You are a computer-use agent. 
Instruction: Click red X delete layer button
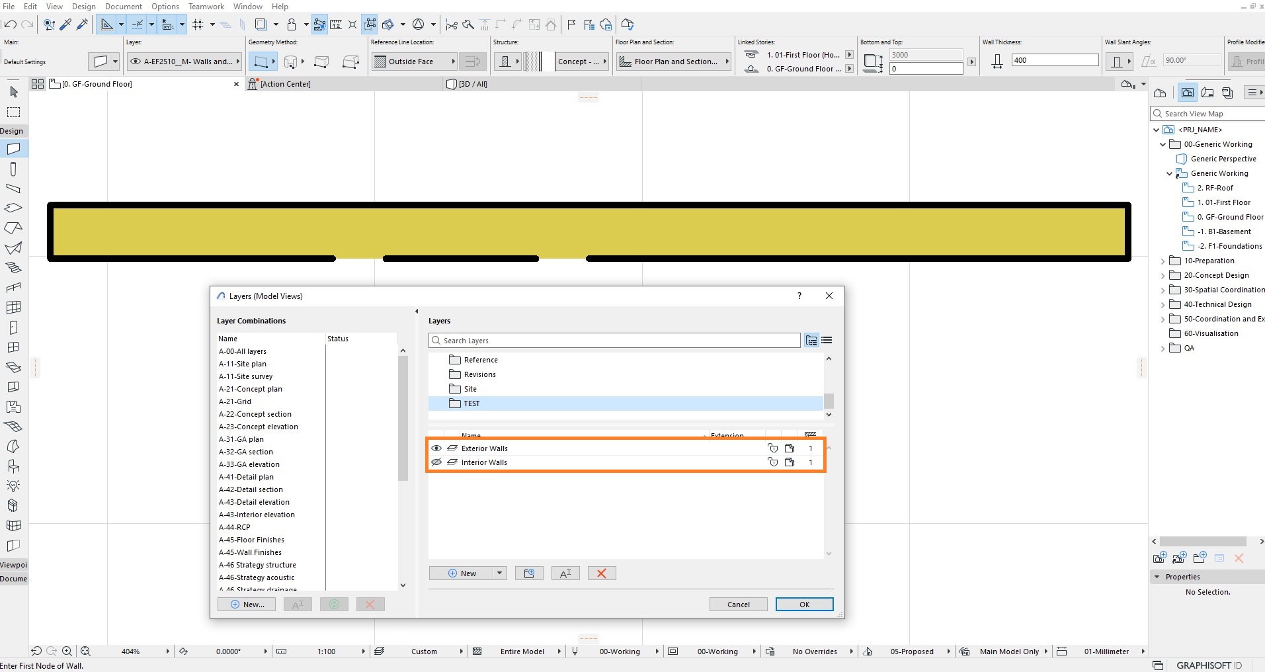coord(602,573)
